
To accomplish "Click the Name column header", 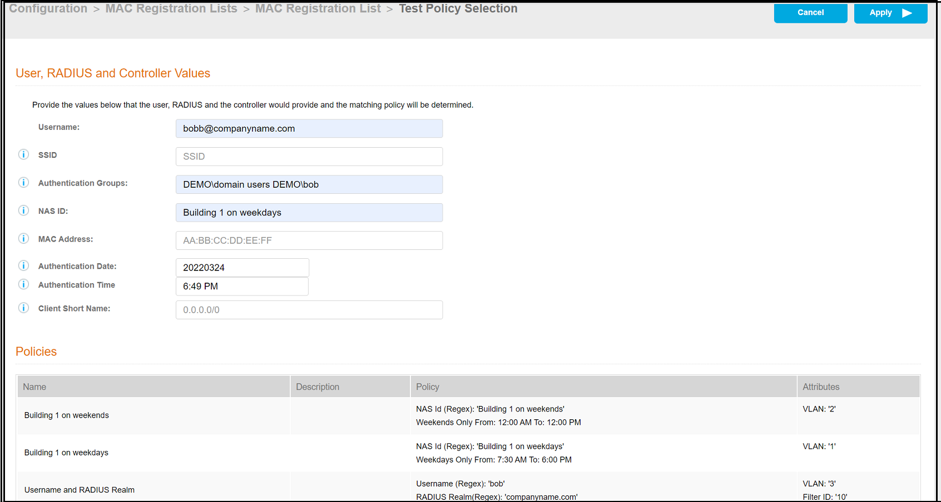I will coord(153,386).
